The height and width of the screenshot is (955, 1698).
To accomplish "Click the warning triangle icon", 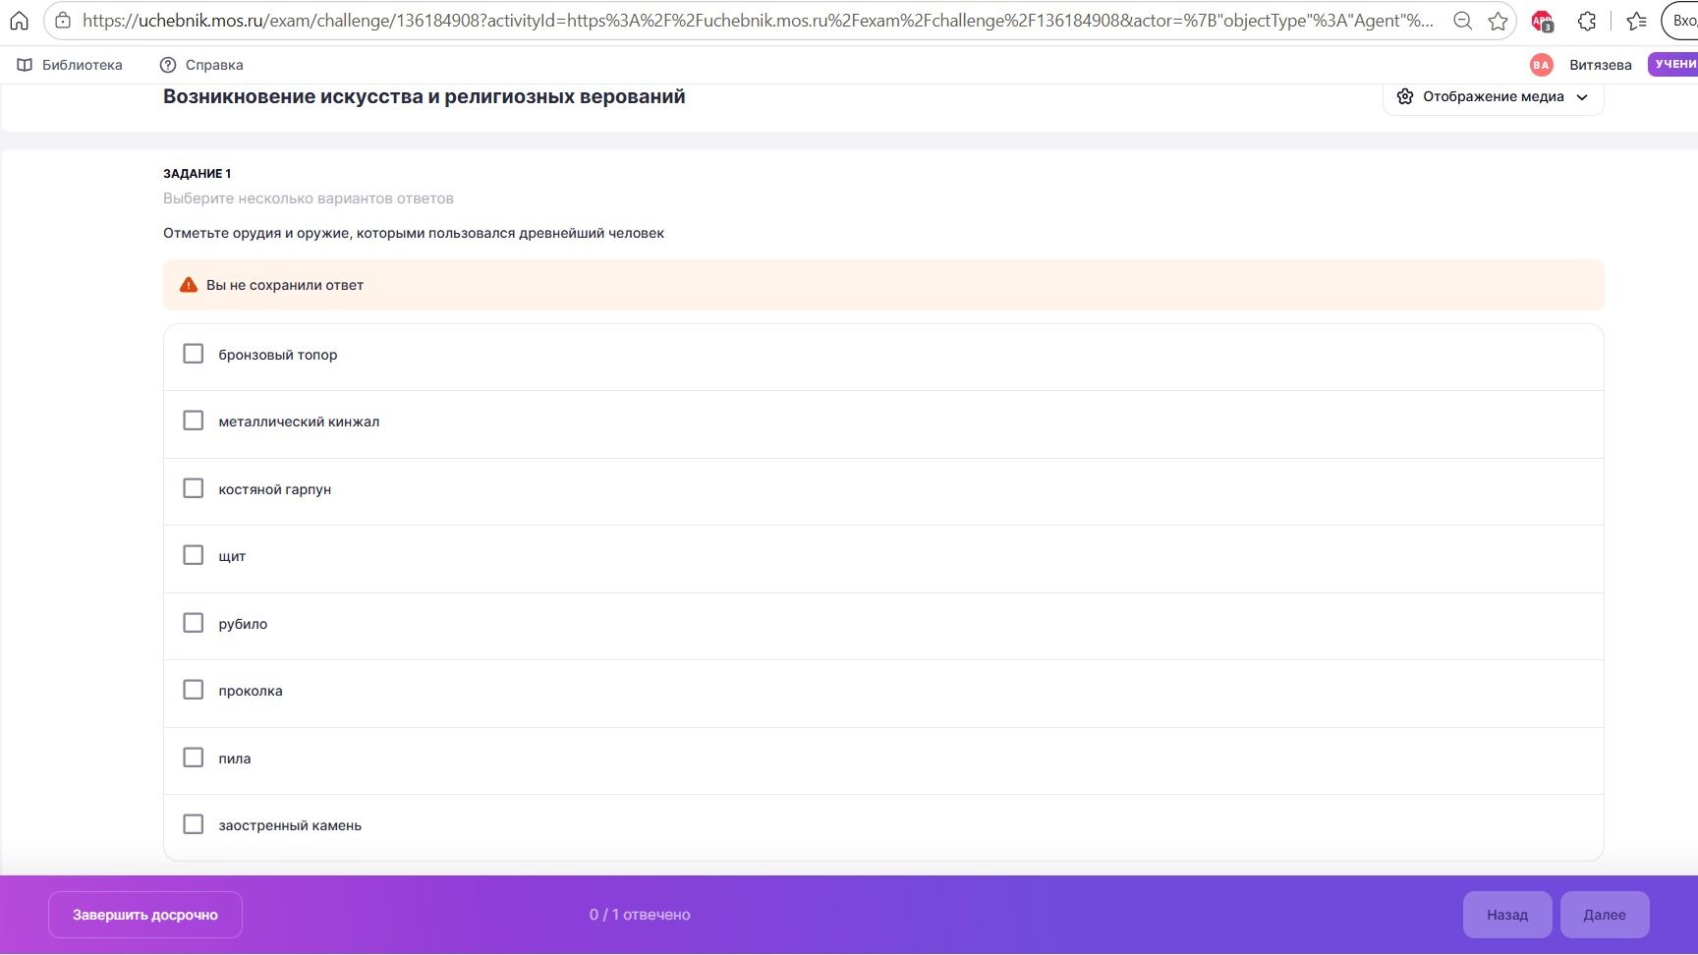I will click(189, 285).
